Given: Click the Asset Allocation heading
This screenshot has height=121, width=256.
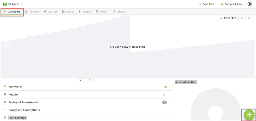Looking at the screenshot, I should pyautogui.click(x=186, y=82).
